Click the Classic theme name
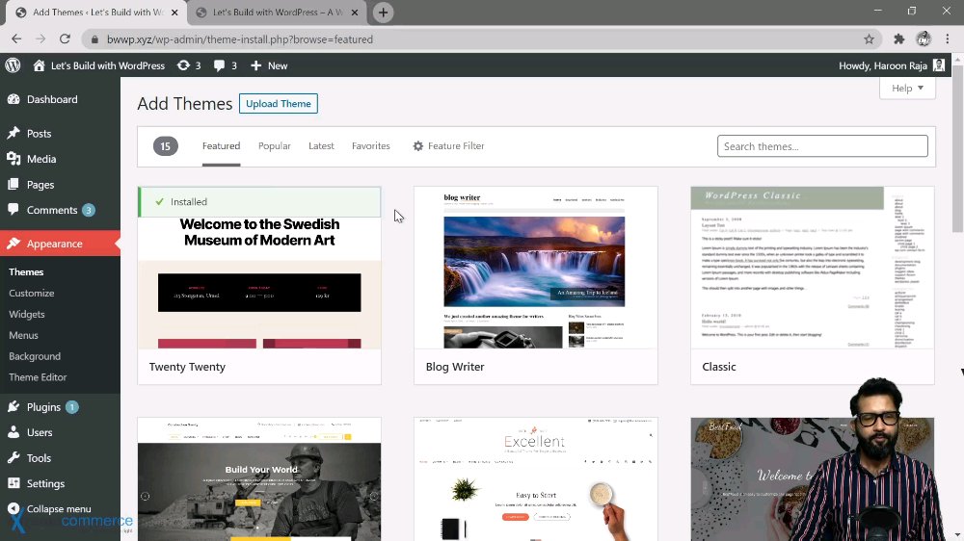 (719, 367)
